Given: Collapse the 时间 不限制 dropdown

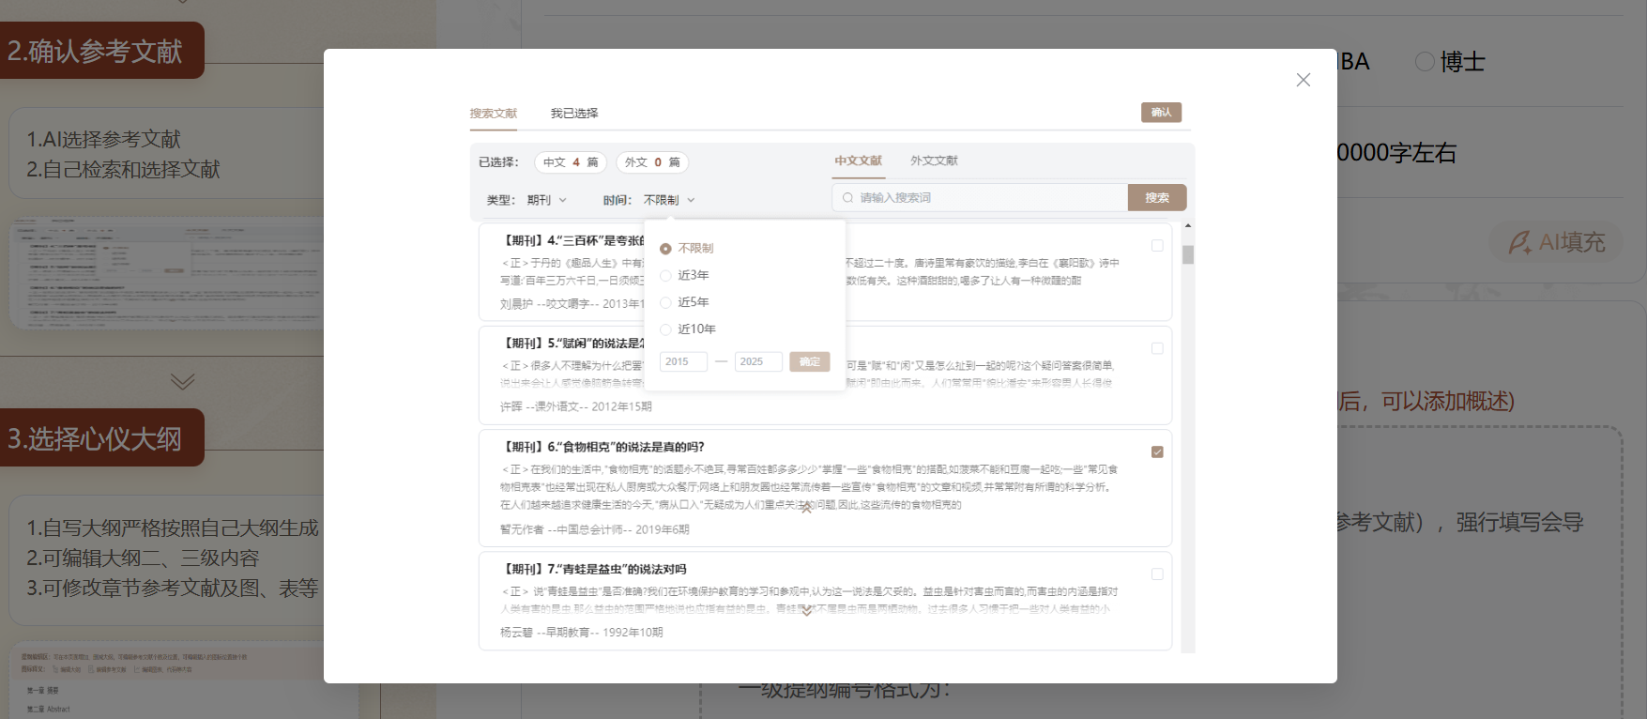Looking at the screenshot, I should tap(669, 200).
